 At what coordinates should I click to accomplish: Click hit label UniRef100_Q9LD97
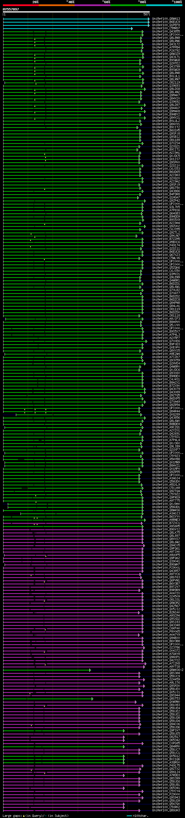[x=166, y=105]
